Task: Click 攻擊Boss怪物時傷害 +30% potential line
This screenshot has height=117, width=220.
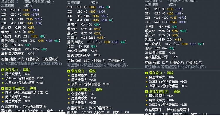Action: 168,82
